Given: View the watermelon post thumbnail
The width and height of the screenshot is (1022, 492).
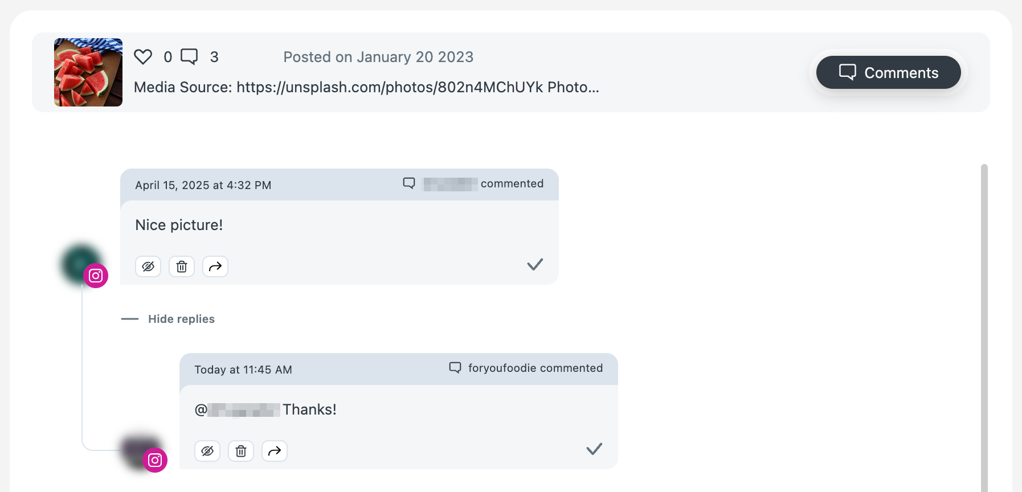Looking at the screenshot, I should coord(88,72).
